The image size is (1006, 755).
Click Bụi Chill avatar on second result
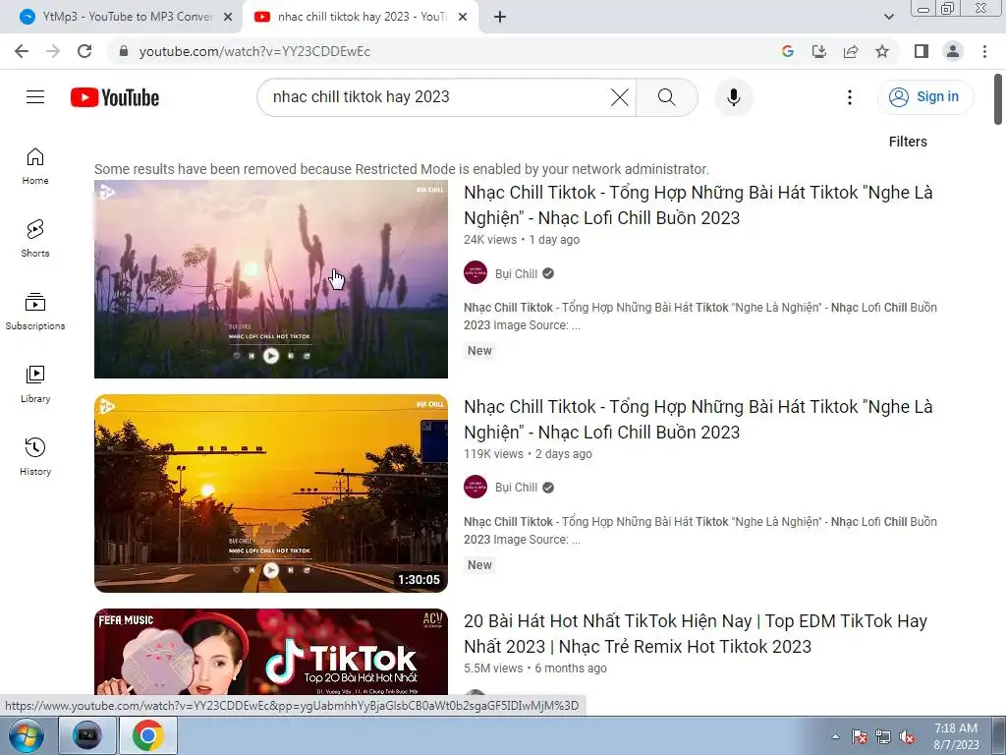pyautogui.click(x=475, y=487)
